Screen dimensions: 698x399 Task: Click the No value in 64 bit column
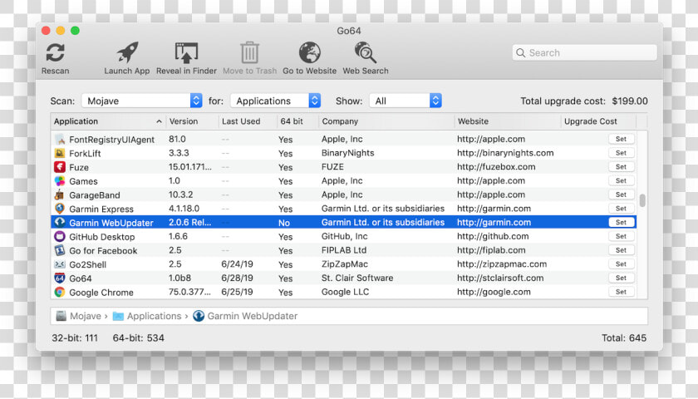point(284,223)
